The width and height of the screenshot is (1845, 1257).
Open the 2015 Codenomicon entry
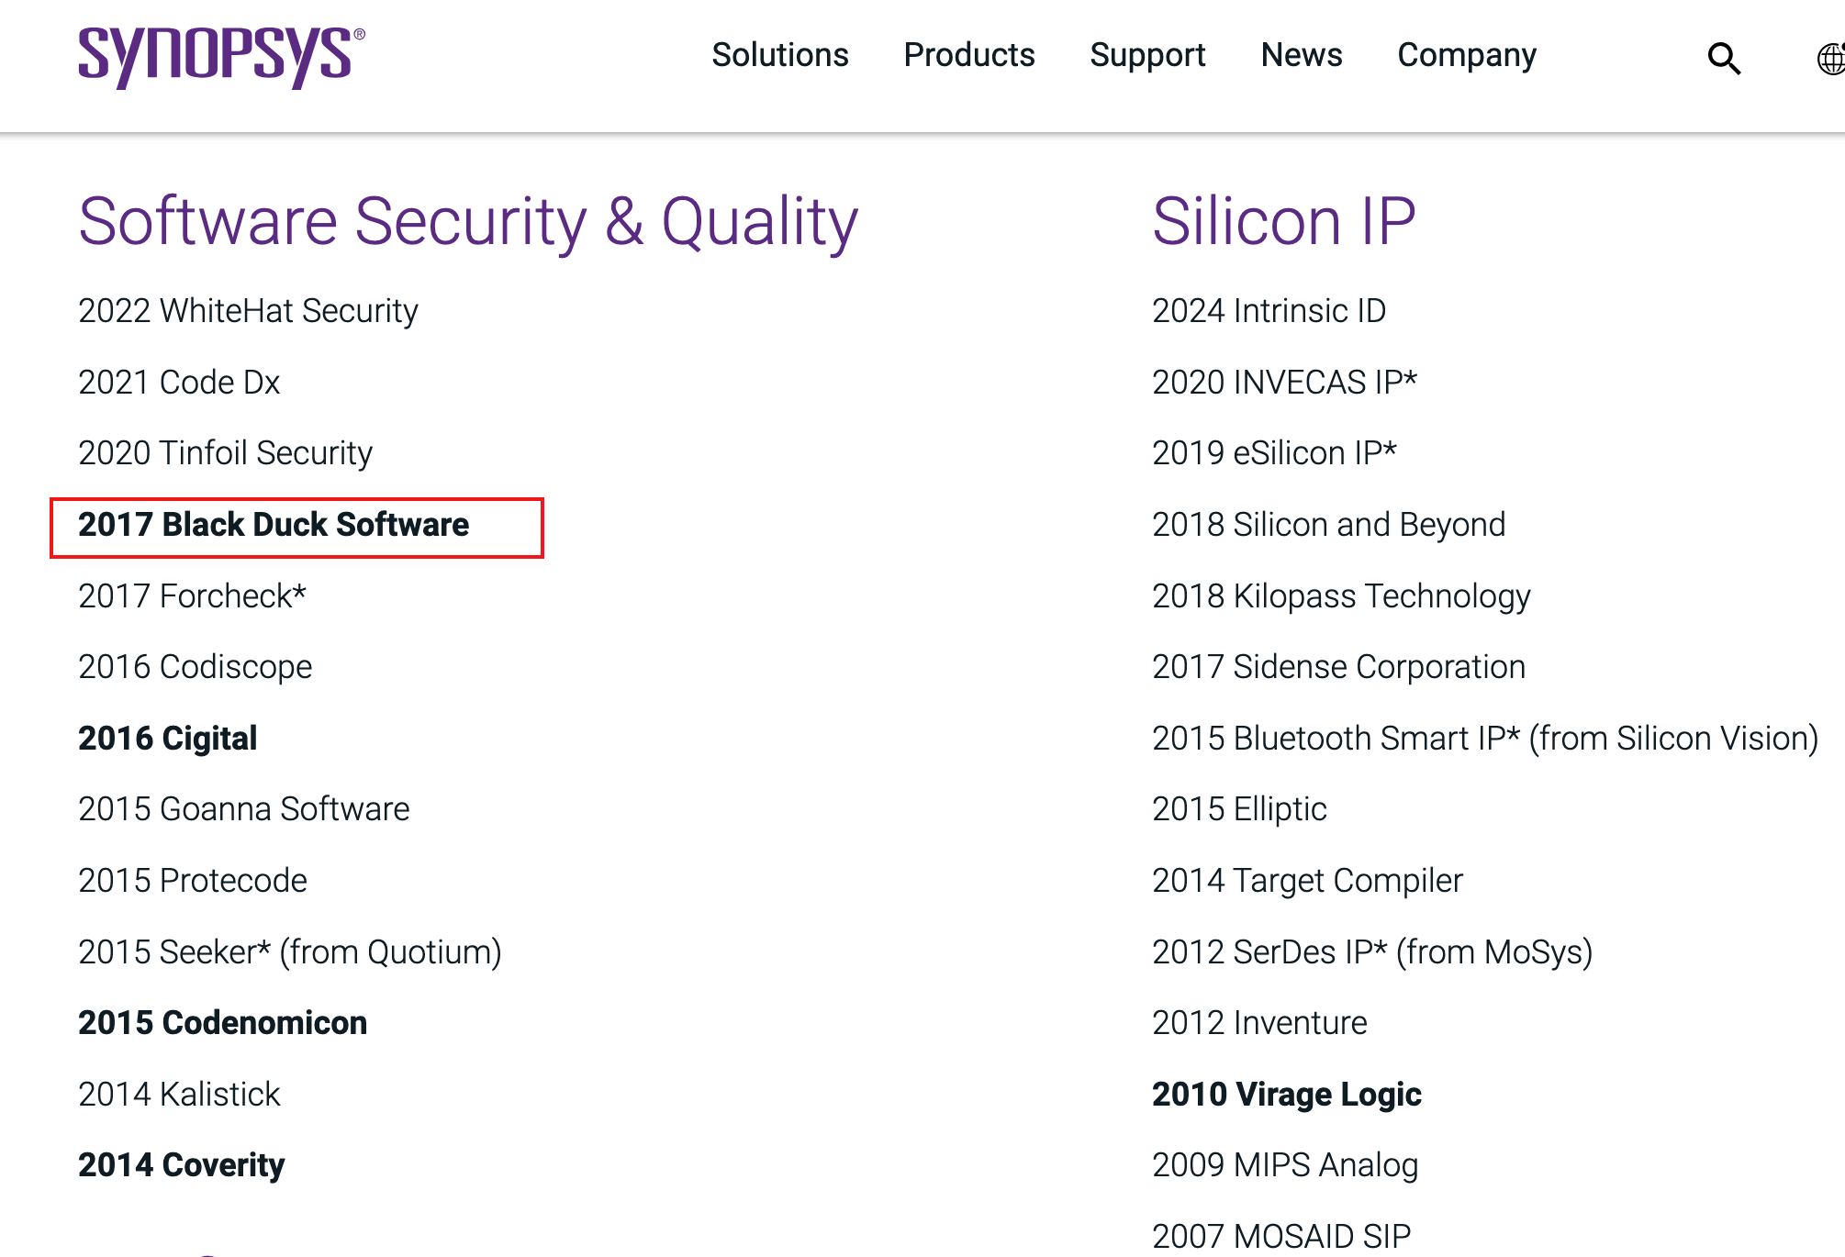point(223,1023)
